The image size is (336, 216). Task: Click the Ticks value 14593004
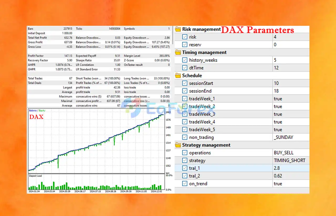[115, 29]
